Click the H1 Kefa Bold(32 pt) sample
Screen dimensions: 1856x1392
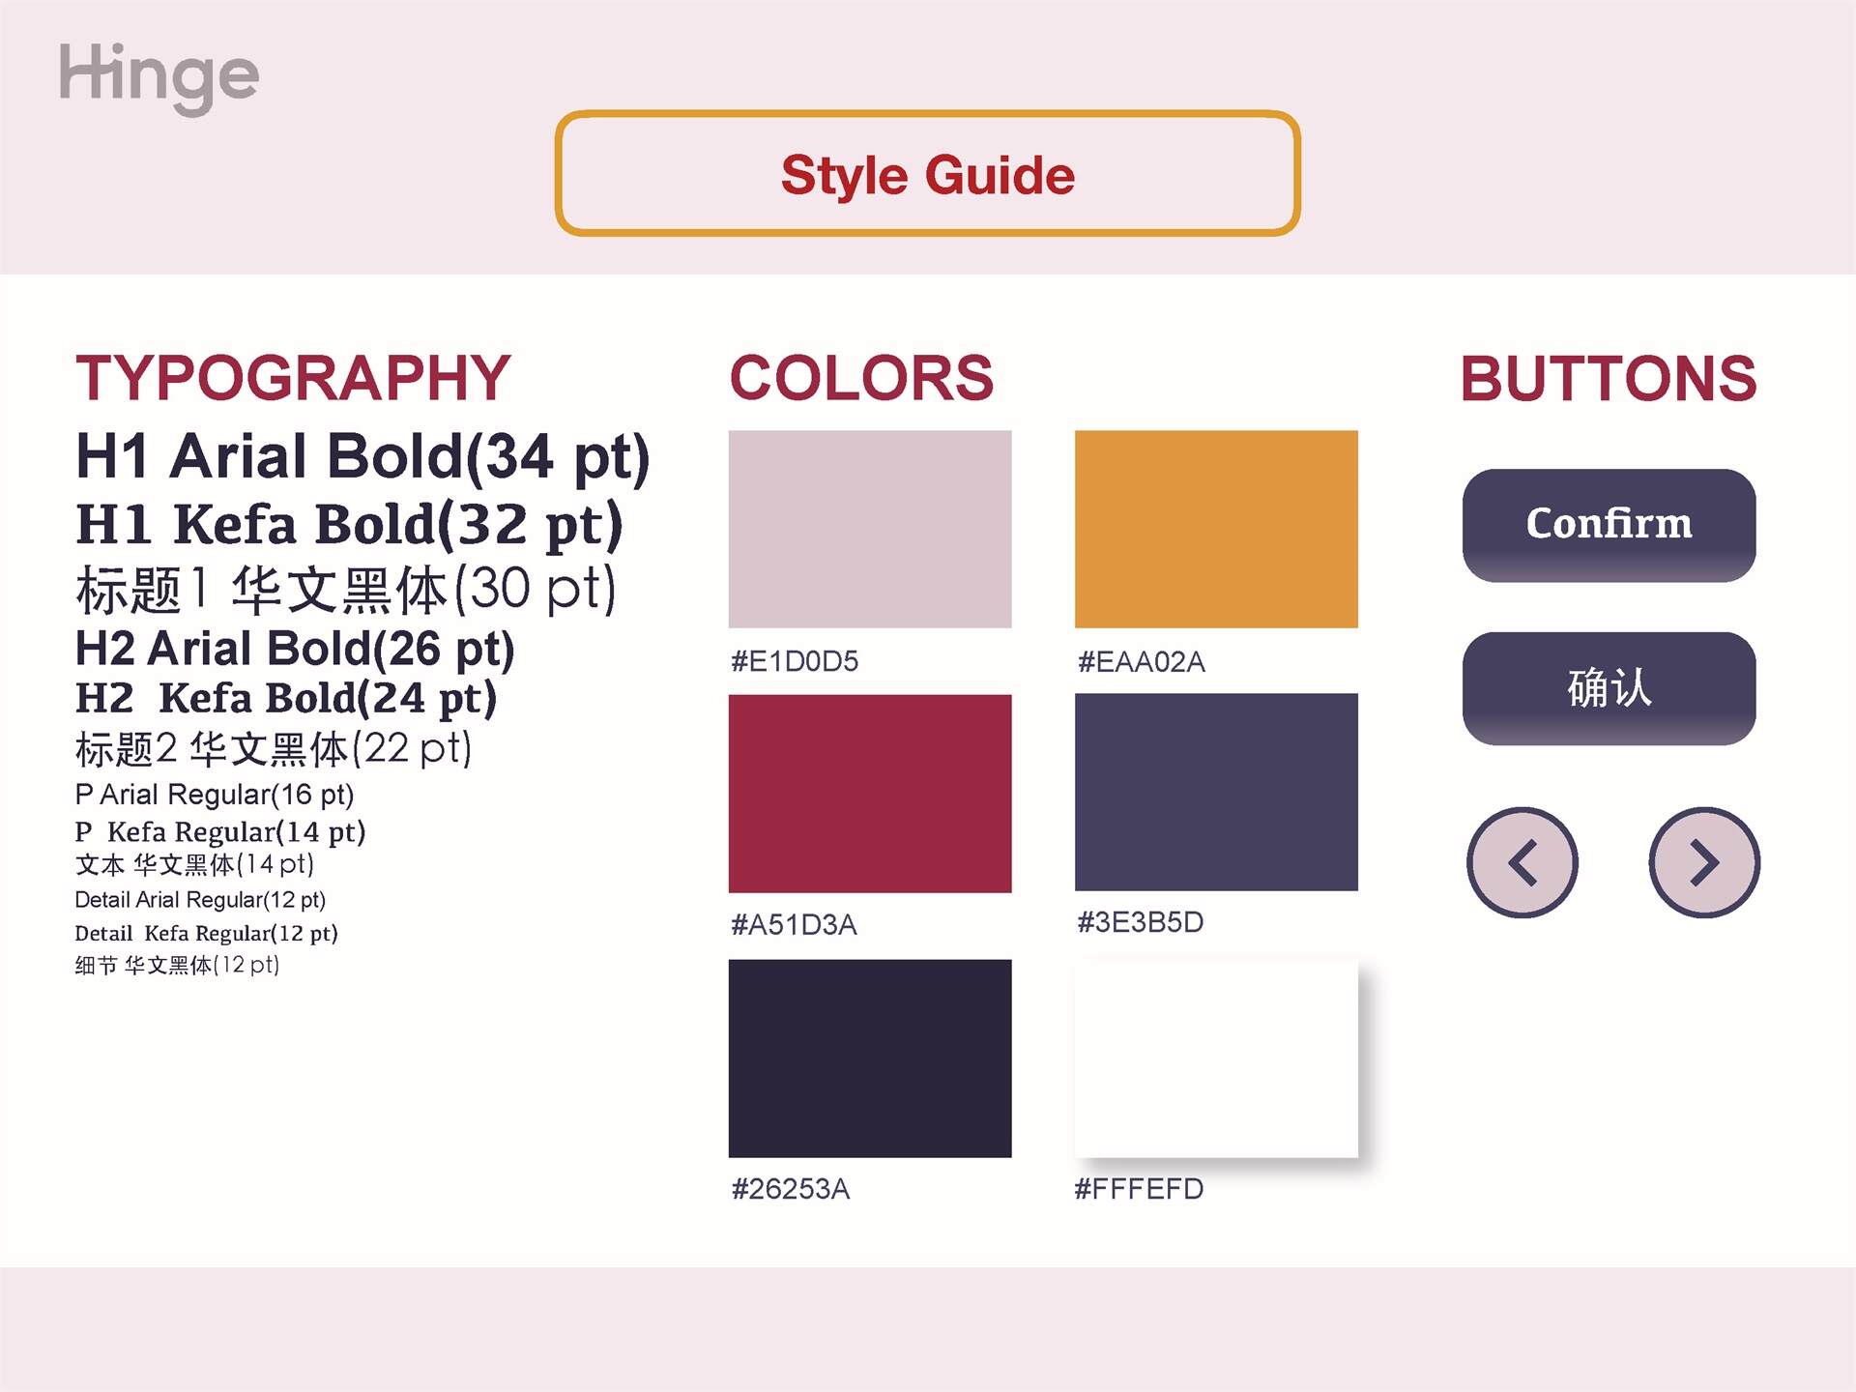[349, 525]
